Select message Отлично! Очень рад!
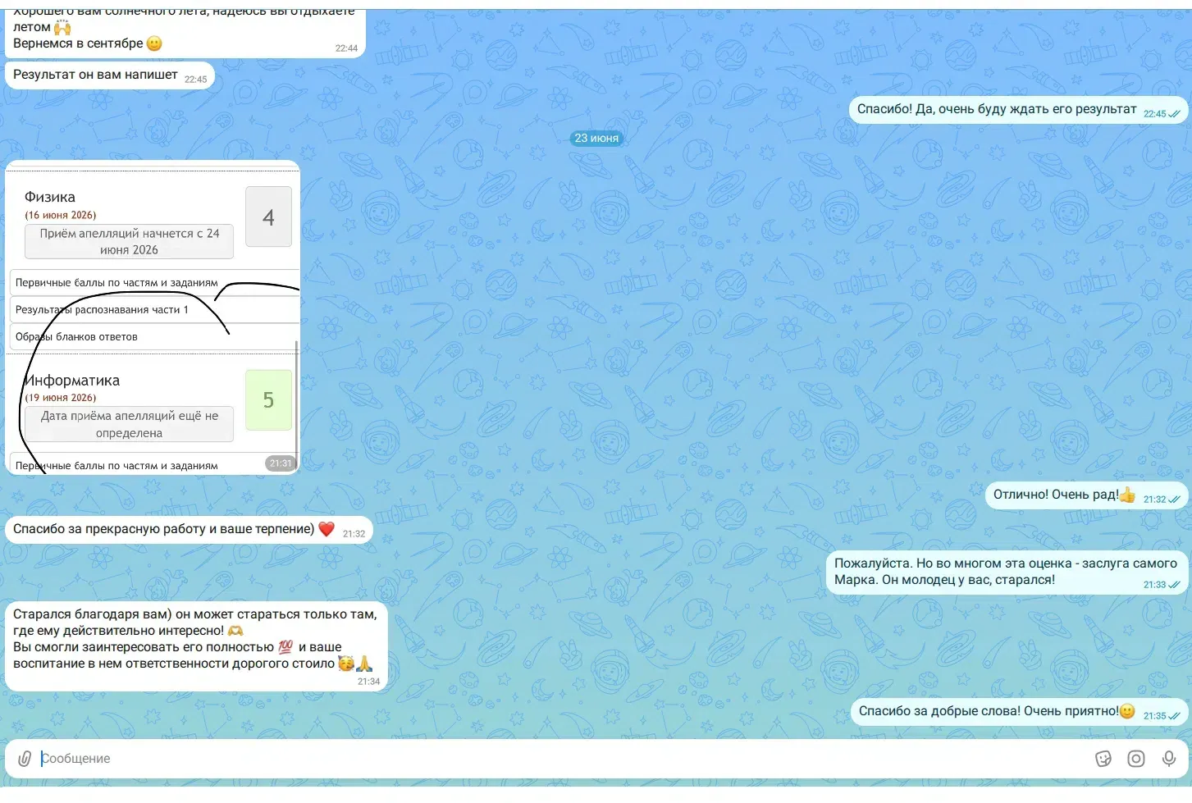The image size is (1192, 803). click(x=1086, y=495)
